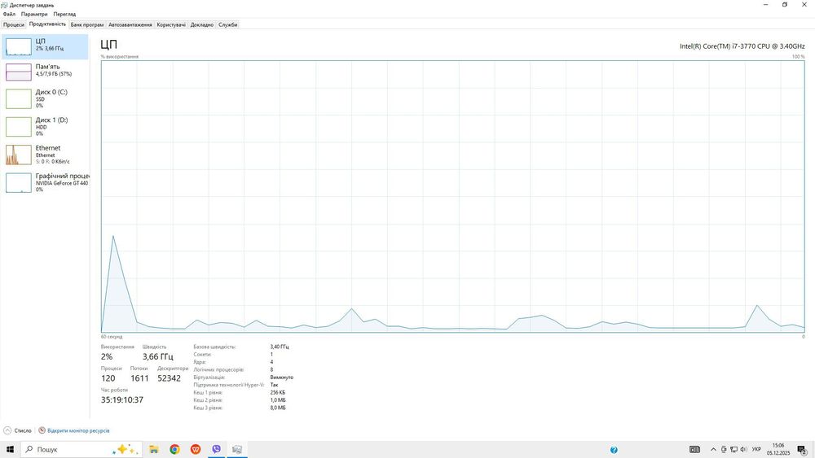Switch to the Докладно tab
The height and width of the screenshot is (458, 815).
(x=201, y=24)
